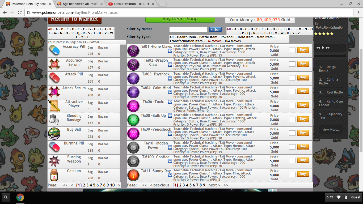The width and height of the screenshot is (363, 204).
Task: Click the quantity box for TM06 Toxic
Action: [292, 105]
